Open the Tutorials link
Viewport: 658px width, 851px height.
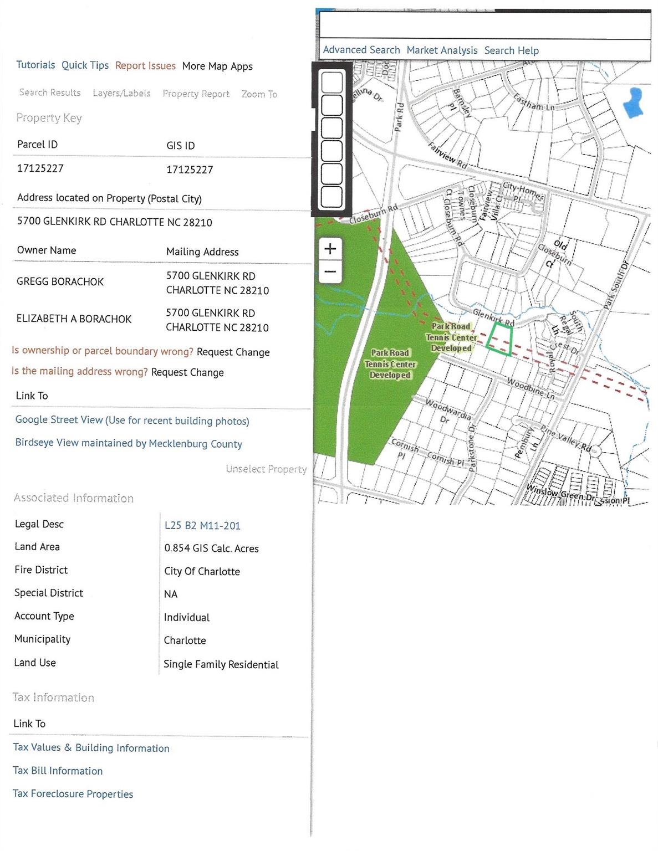point(35,65)
